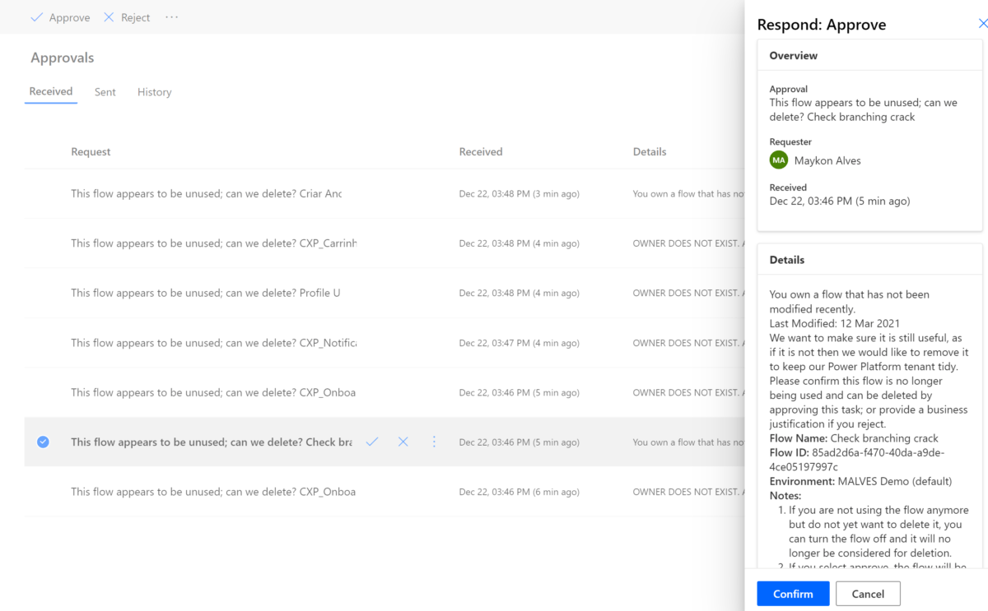Open the CXP_Notific approval request
This screenshot has height=611, width=988.
coord(206,342)
